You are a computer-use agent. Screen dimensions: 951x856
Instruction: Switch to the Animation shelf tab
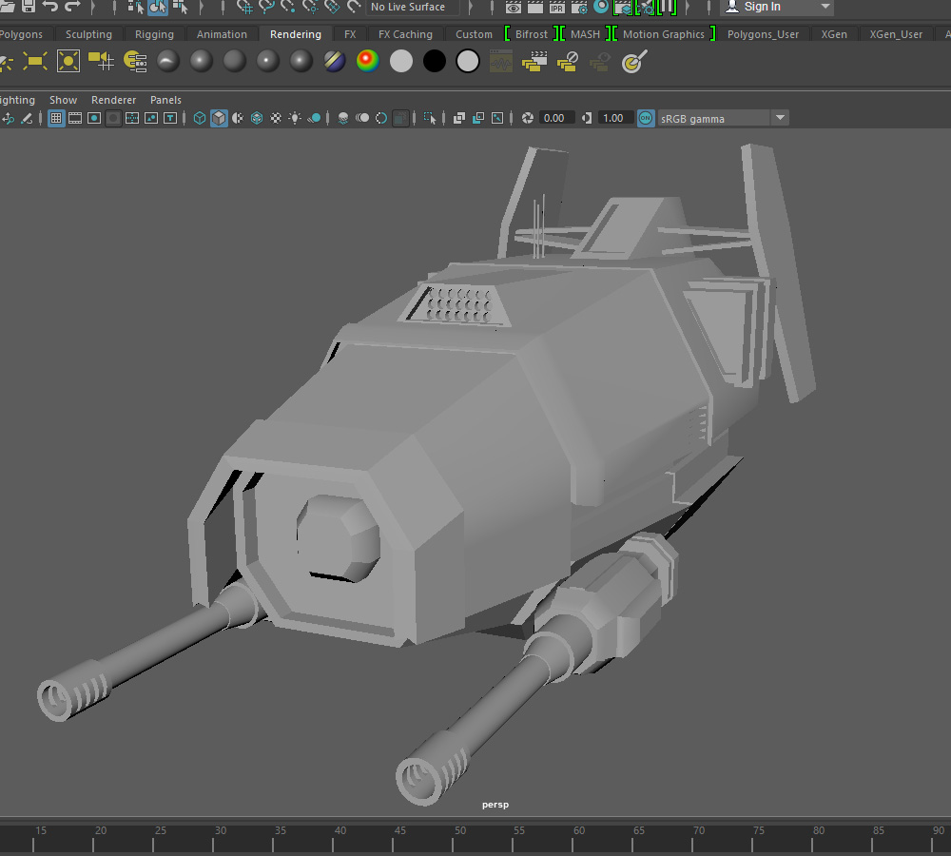222,34
